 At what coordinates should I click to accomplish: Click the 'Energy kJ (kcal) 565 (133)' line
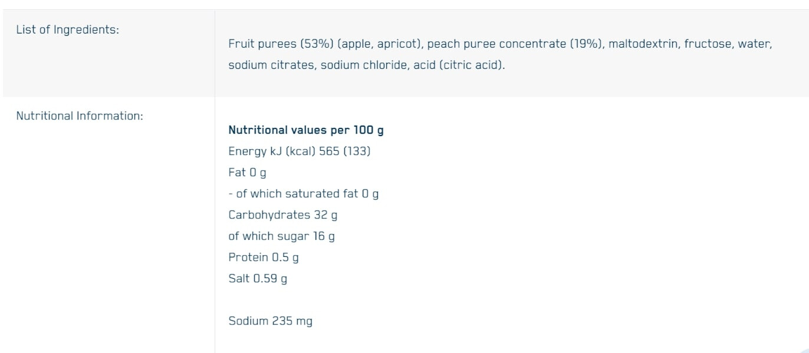pos(299,151)
